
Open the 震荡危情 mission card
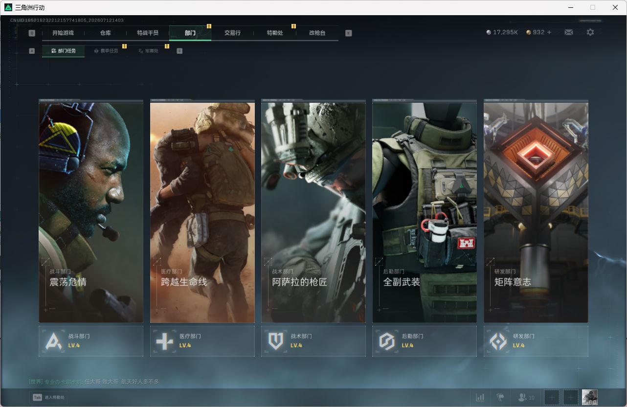[x=91, y=211]
